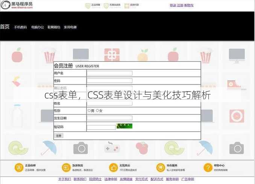Click the 货到付款 icon in header
The width and height of the screenshot is (255, 184).
pos(127,6)
